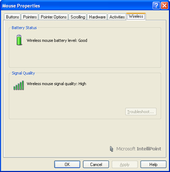Click the question mark help icon in title bar
This screenshot has width=170, height=172.
(x=156, y=5)
